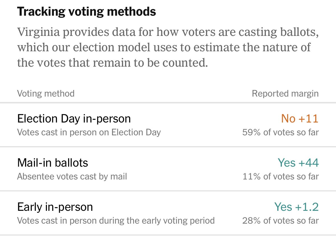Click the "11% of votes so far" text
The width and height of the screenshot is (336, 241).
point(280,176)
